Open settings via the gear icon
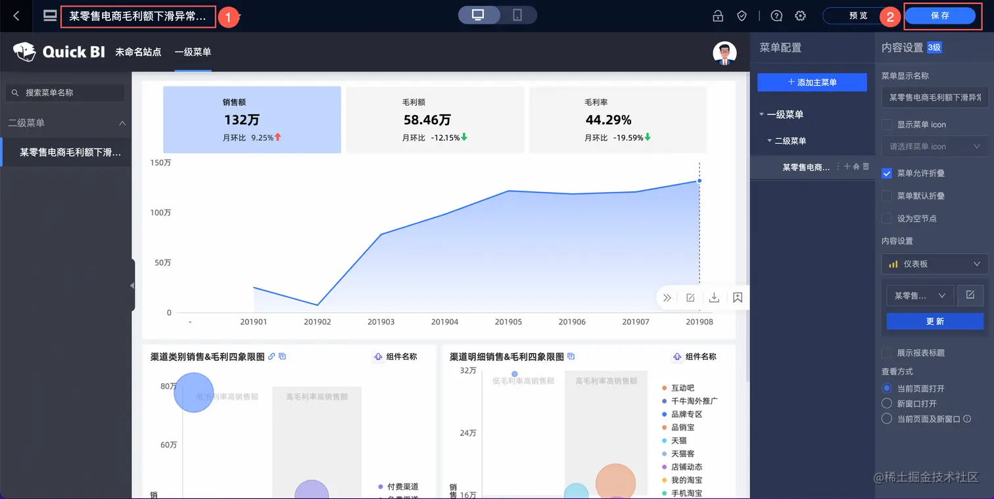The width and height of the screenshot is (994, 499). [x=800, y=16]
